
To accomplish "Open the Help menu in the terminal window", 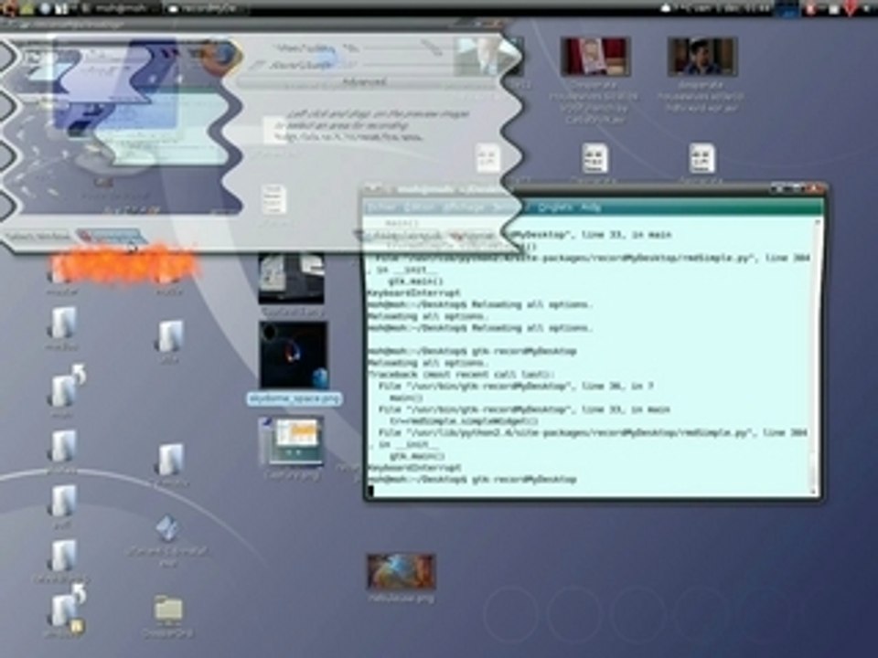I will (591, 207).
